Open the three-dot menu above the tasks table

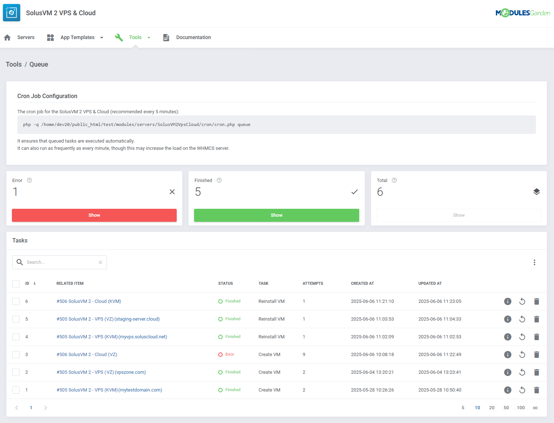click(534, 262)
